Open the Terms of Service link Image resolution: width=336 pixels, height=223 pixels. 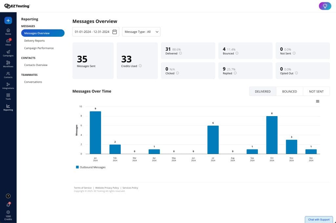83,188
